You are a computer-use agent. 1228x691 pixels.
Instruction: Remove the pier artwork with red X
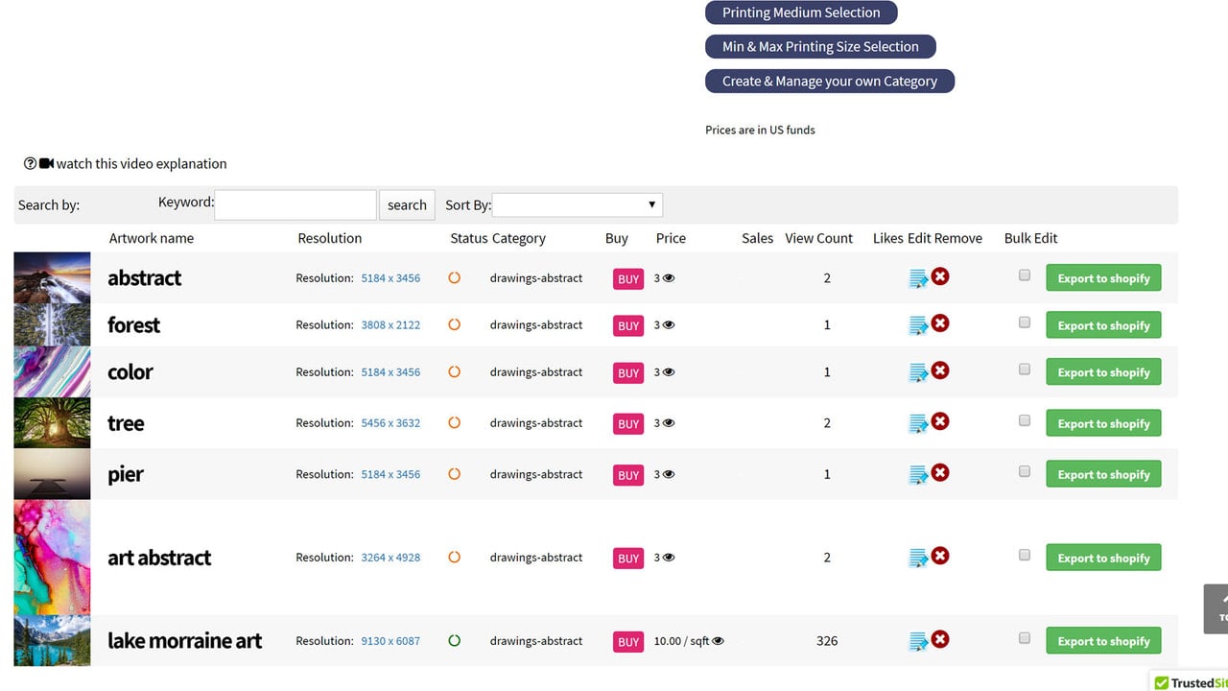pos(940,472)
